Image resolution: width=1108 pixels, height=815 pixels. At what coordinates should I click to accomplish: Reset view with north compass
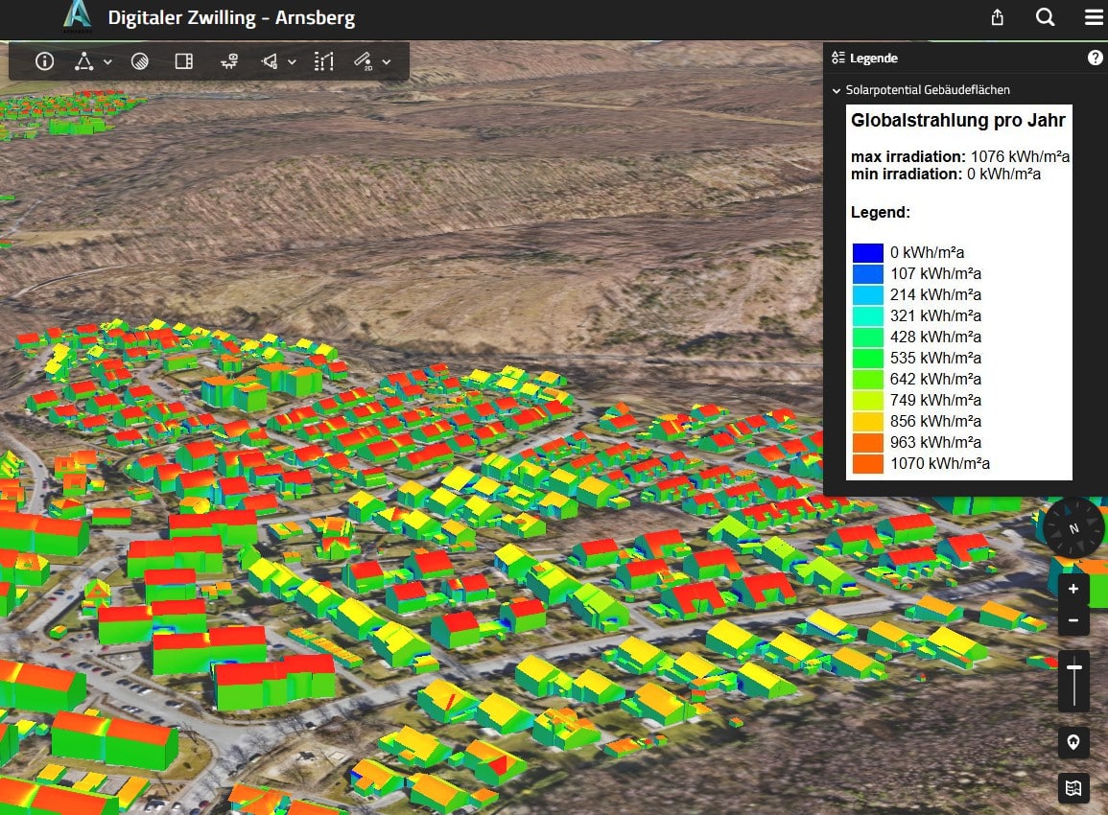1073,527
